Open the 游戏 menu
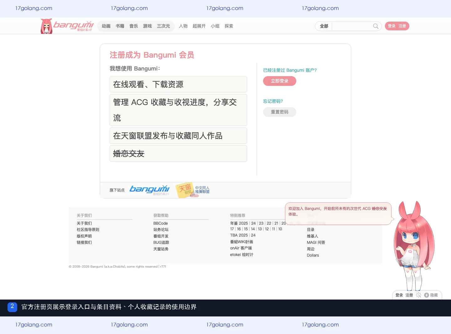This screenshot has width=451, height=334. (148, 26)
